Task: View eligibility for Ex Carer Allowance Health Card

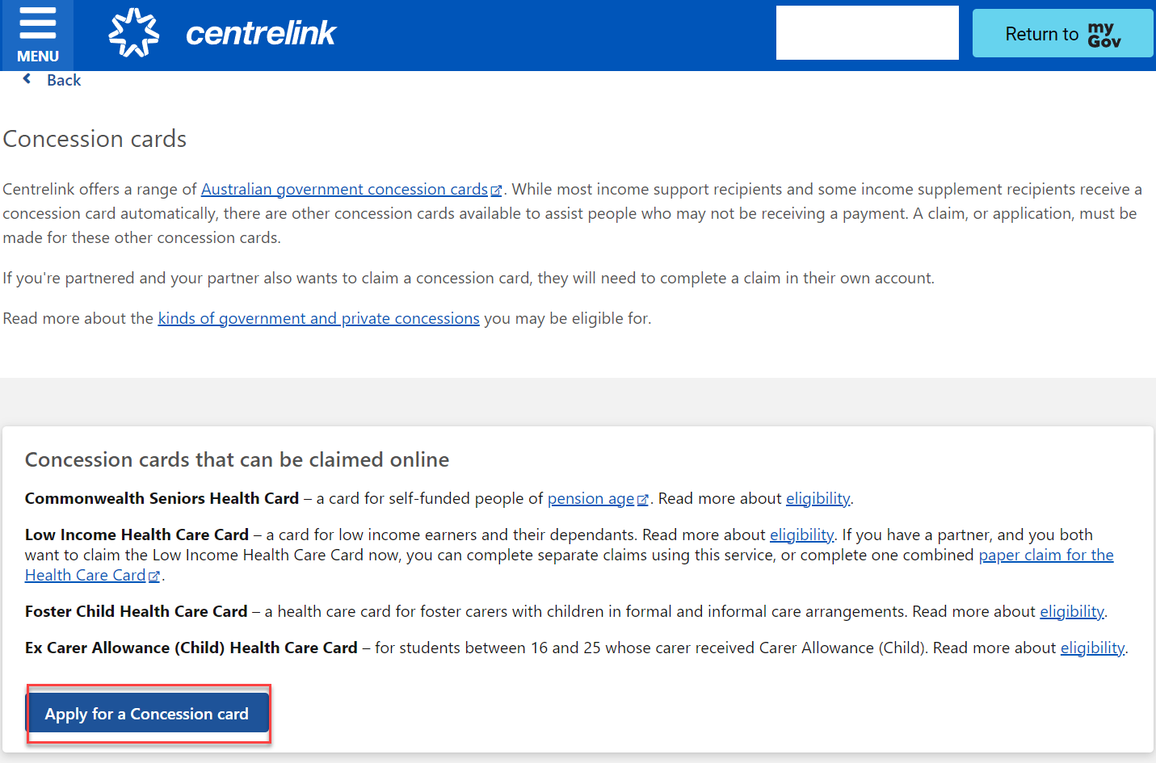Action: pyautogui.click(x=1092, y=648)
